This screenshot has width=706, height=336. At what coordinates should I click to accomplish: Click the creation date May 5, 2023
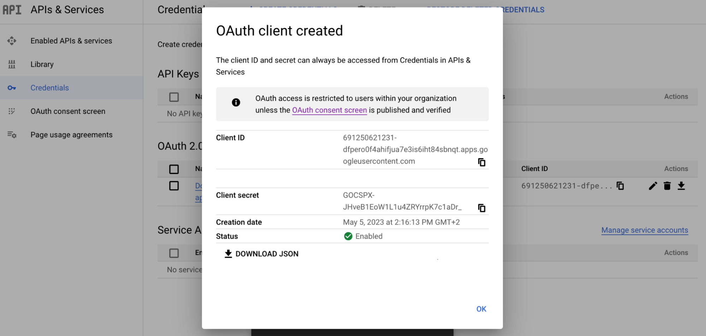(401, 222)
